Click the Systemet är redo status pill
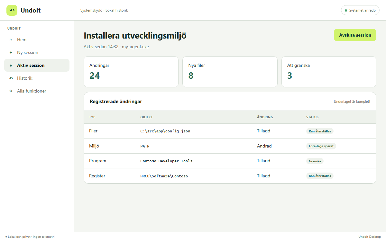 (x=360, y=10)
